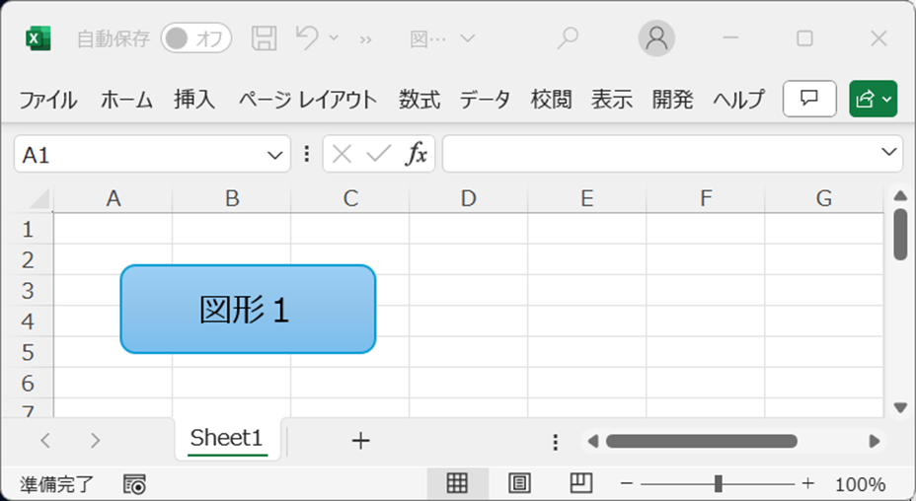Image resolution: width=916 pixels, height=501 pixels.
Task: Switch to Page Layout view
Action: tap(519, 483)
